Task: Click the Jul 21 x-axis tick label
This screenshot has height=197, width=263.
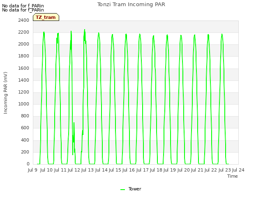Action: 197,170
